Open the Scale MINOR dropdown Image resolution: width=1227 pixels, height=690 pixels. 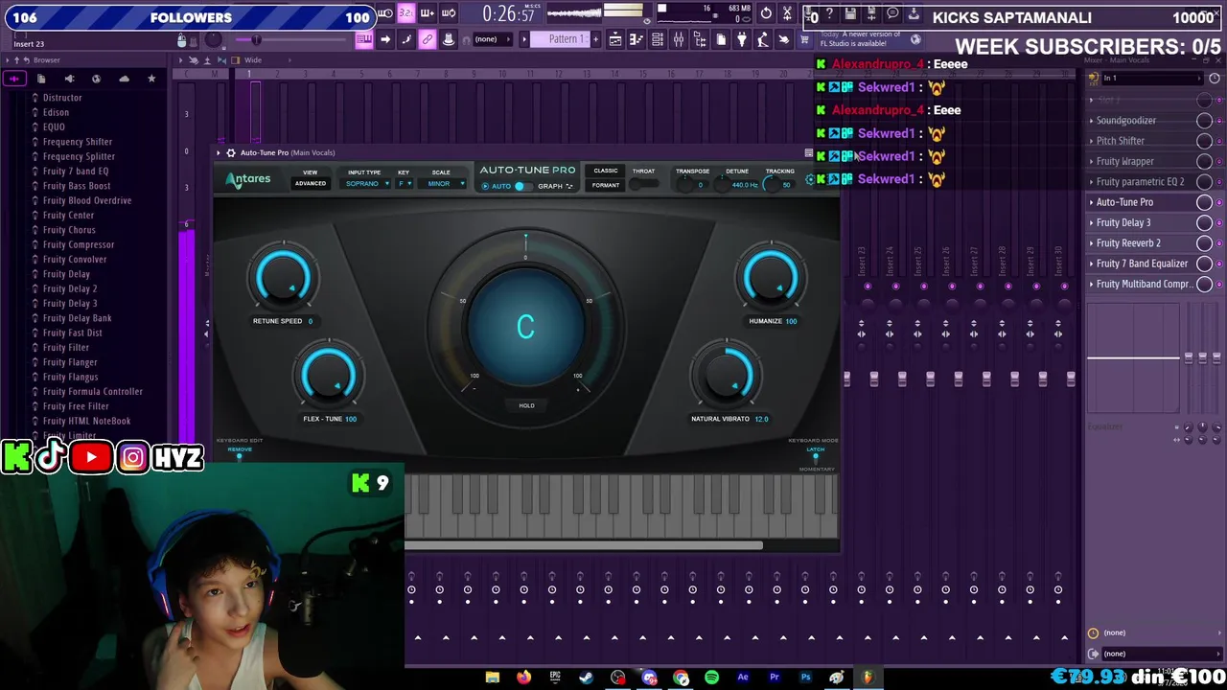pyautogui.click(x=441, y=184)
